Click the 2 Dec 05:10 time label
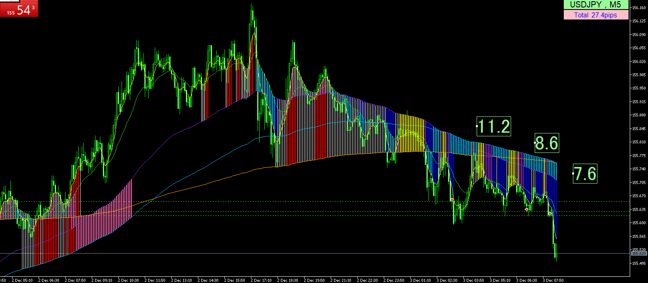648x283 pixels. click(x=22, y=280)
